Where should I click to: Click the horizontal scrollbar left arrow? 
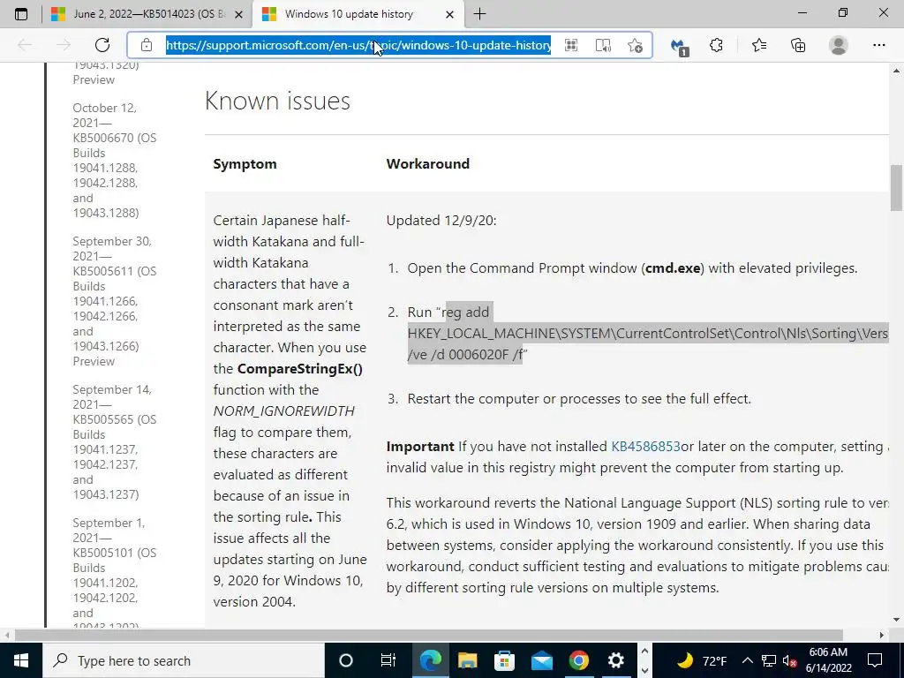point(6,635)
